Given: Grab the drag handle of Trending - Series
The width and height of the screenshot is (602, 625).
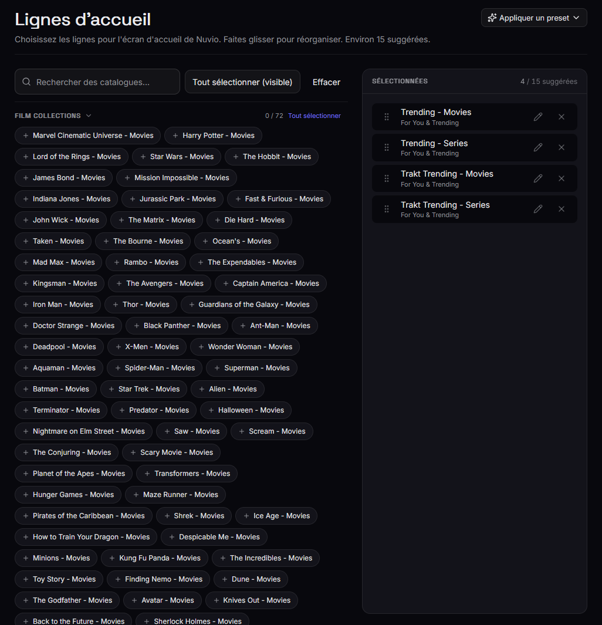Looking at the screenshot, I should [x=387, y=147].
